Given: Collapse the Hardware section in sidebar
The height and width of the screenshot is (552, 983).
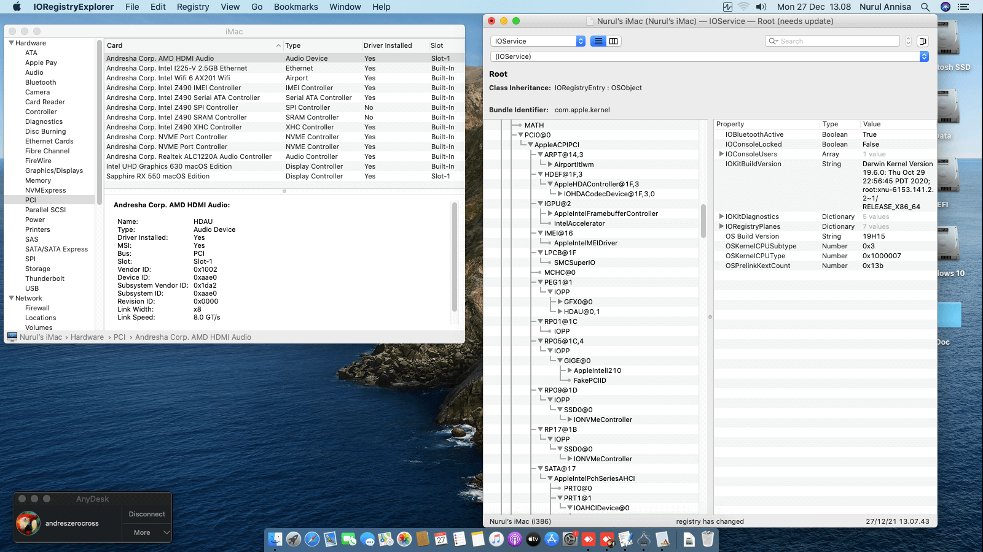Looking at the screenshot, I should (x=11, y=43).
